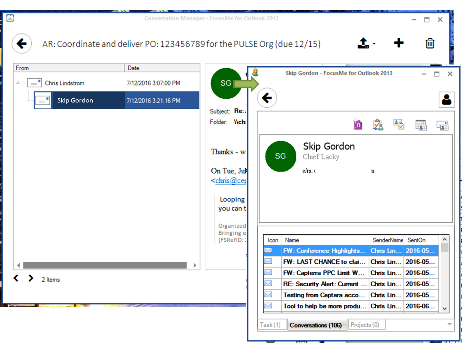Screen dimensions: 462x343
Task: Click the Chief Lacky job title
Action: tap(321, 157)
